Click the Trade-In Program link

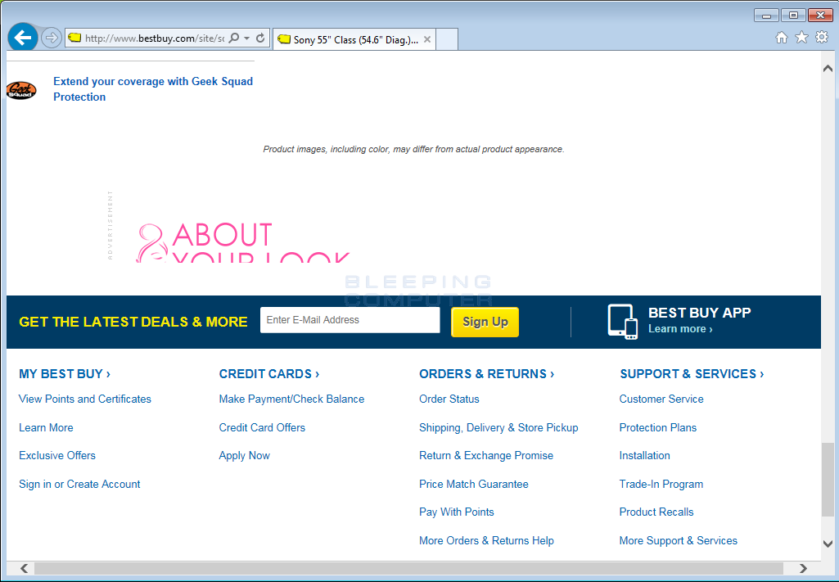click(661, 484)
